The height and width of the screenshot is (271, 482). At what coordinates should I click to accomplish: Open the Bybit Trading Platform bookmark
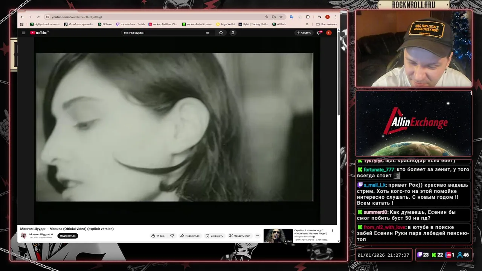click(x=253, y=24)
